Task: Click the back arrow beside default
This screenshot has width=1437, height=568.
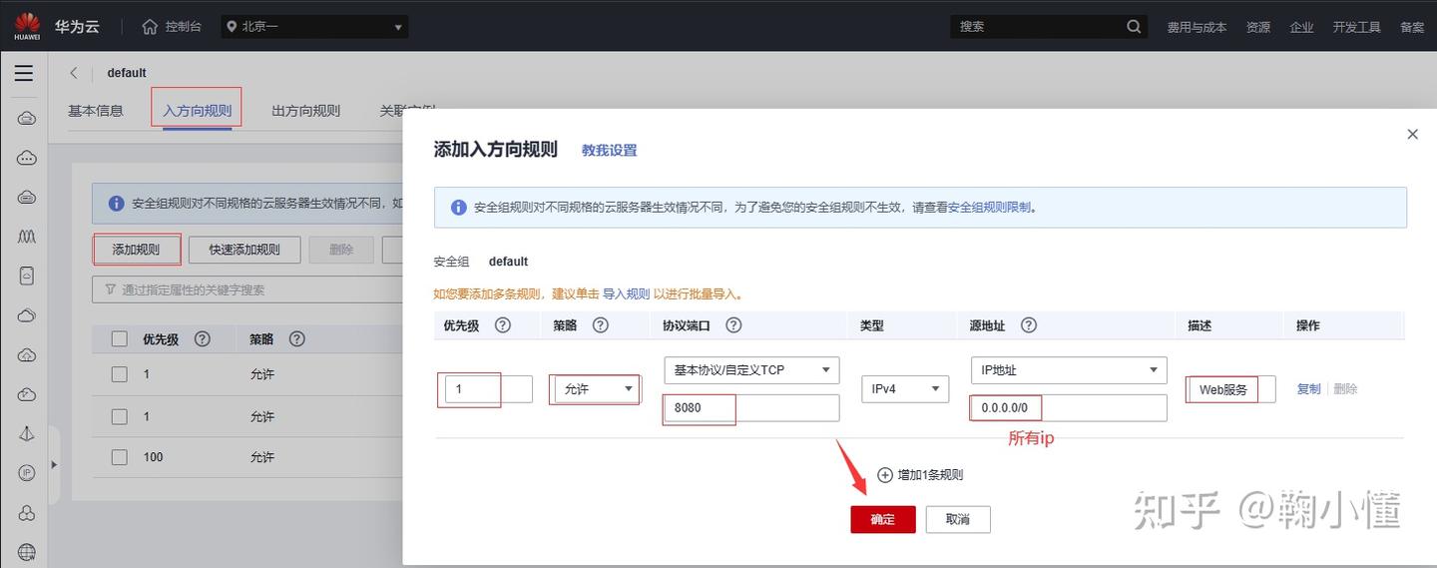Action: click(74, 73)
